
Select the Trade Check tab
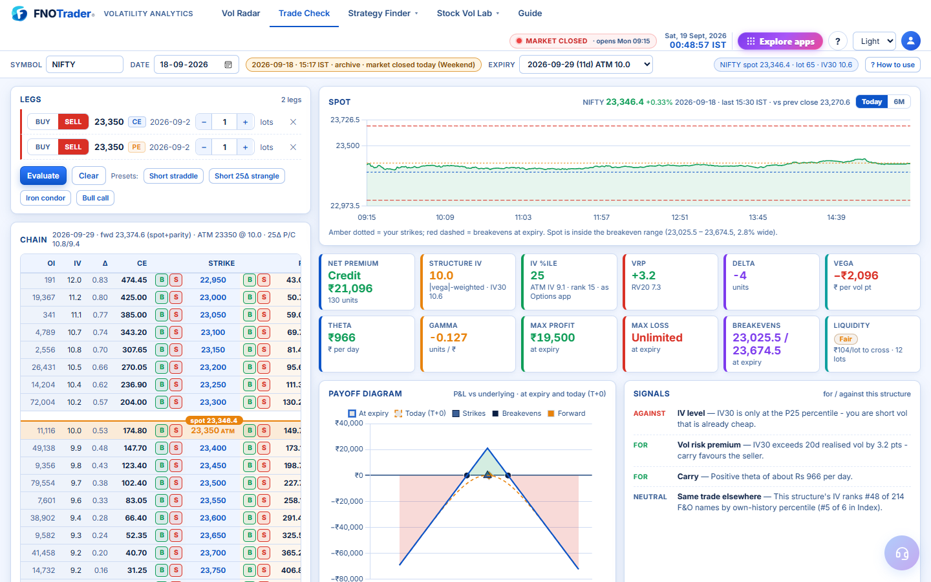point(304,14)
